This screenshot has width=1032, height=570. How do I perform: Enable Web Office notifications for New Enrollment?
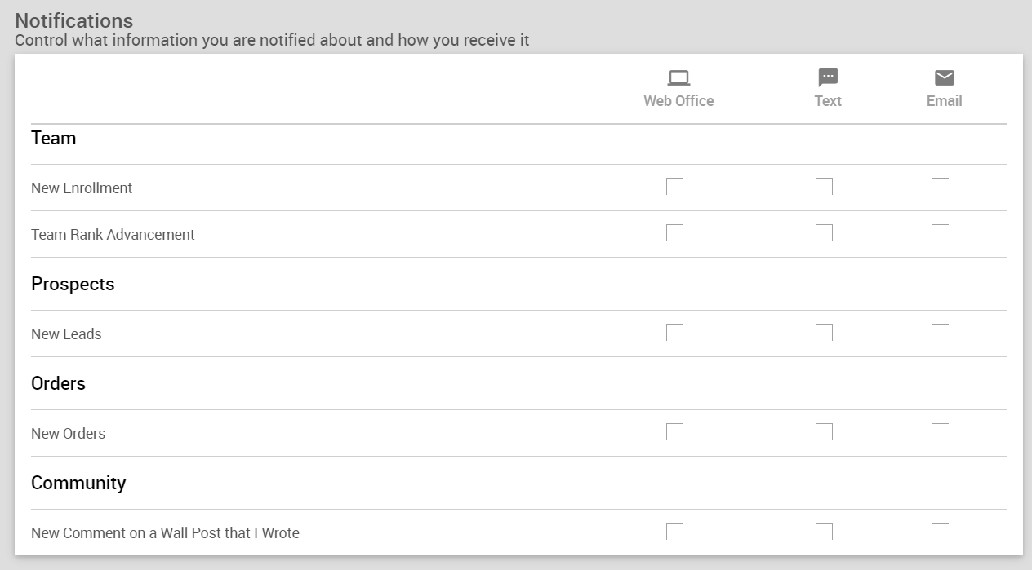(675, 187)
